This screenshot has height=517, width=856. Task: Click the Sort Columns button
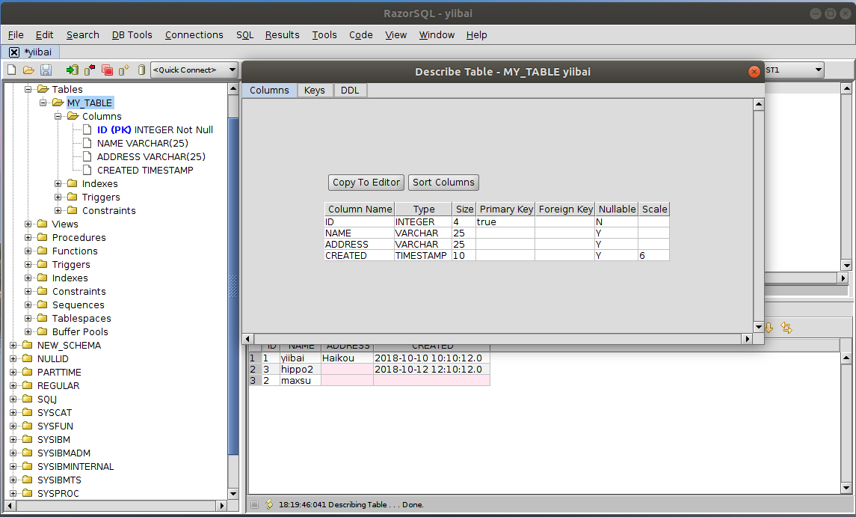444,183
